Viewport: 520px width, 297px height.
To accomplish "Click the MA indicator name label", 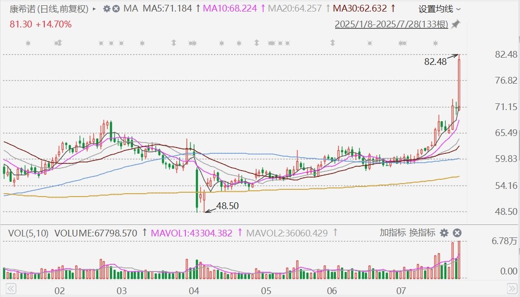I will 130,8.
